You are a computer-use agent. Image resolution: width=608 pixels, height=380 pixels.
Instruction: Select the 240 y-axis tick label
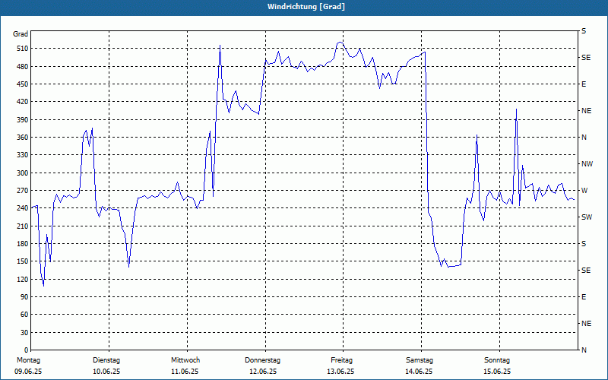pos(23,208)
